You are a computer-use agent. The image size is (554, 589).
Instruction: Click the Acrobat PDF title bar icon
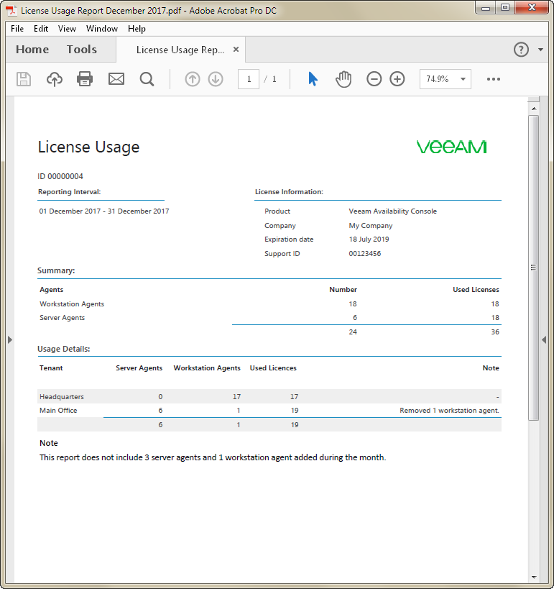[11, 11]
